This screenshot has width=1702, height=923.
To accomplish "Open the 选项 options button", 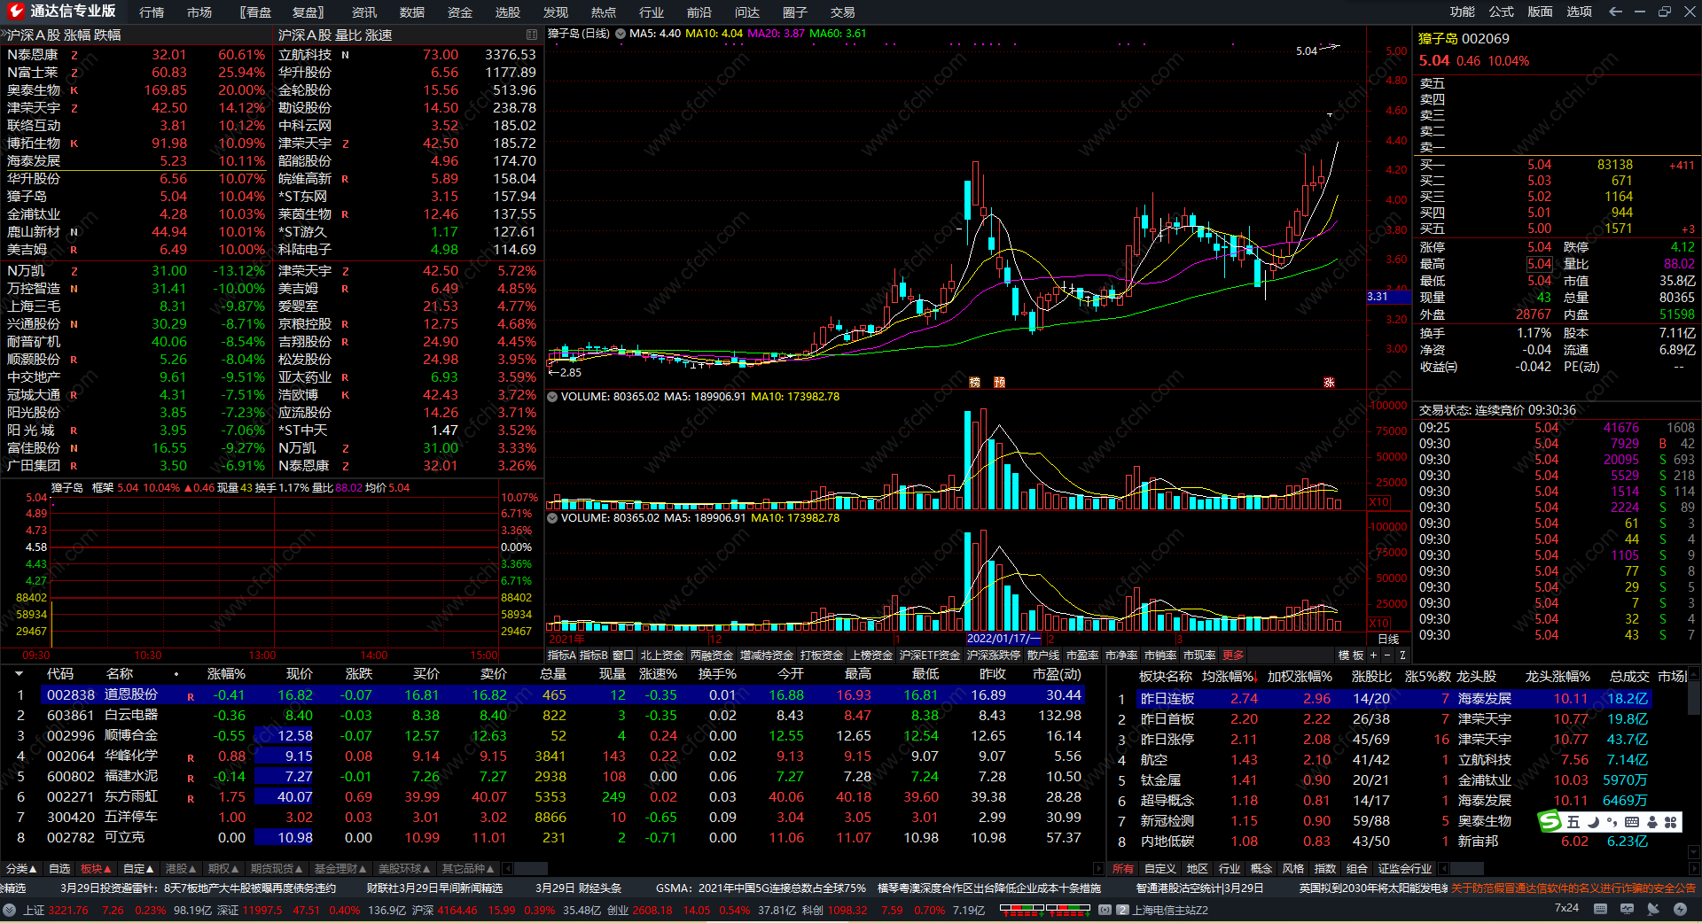I will point(1580,12).
